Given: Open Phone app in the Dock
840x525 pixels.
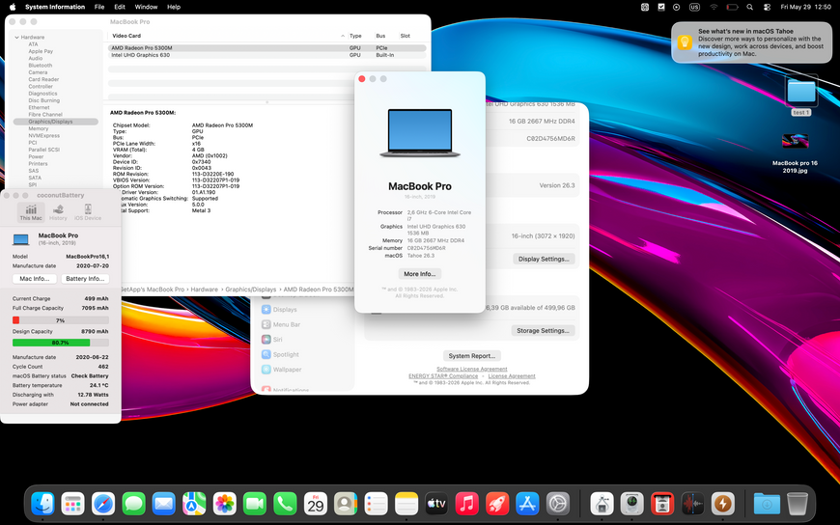Looking at the screenshot, I should point(285,504).
